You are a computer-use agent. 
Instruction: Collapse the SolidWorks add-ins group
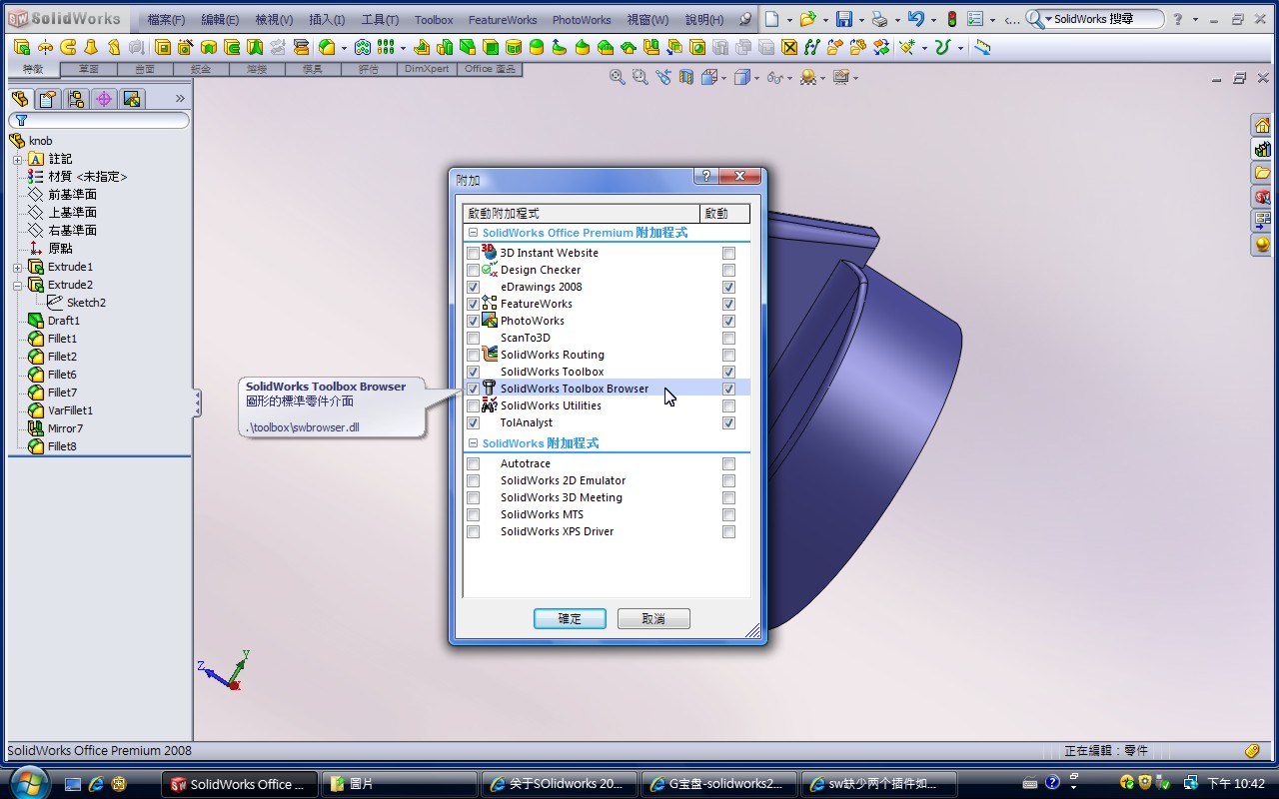click(473, 443)
